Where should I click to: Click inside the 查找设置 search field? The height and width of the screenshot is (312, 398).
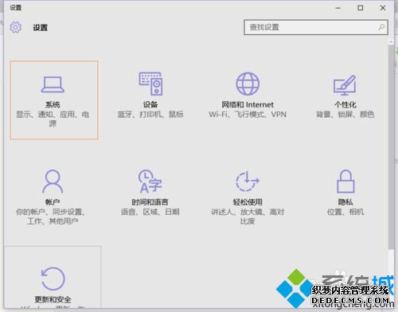click(x=316, y=27)
